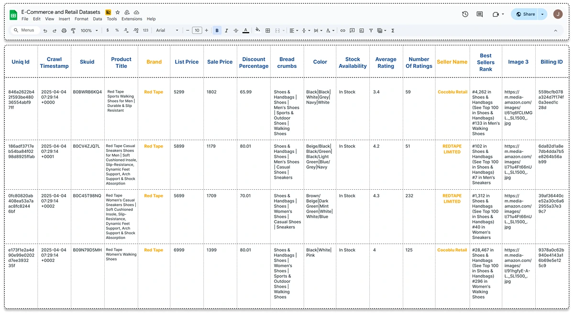The width and height of the screenshot is (574, 313).
Task: Format as currency with dollar icon
Action: coord(108,31)
